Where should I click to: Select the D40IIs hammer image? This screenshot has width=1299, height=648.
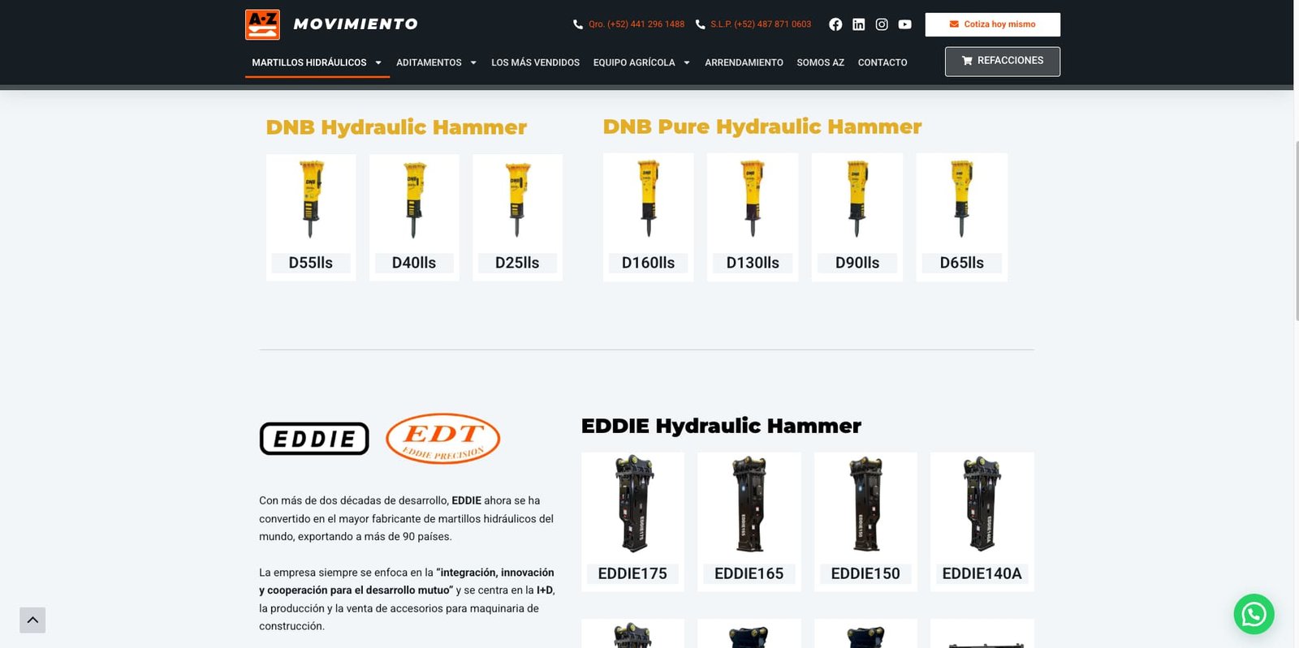414,200
